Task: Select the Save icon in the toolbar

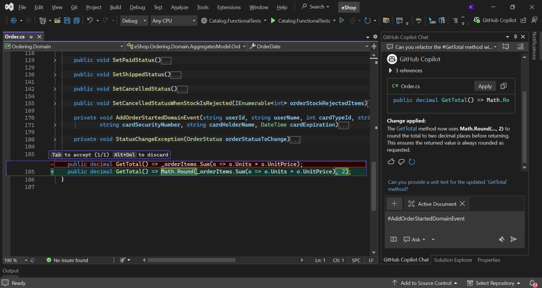Action: point(67,20)
